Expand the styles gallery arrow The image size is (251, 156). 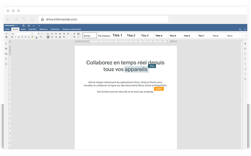point(244,35)
